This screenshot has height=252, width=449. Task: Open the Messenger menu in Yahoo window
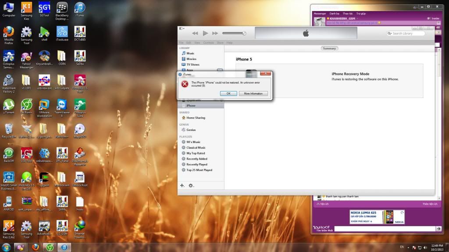pos(320,14)
